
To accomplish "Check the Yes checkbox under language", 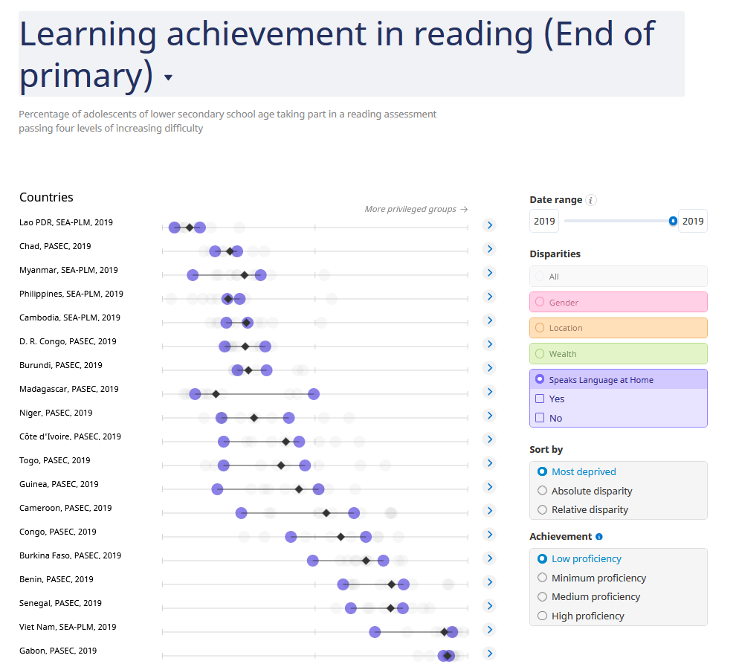I will 540,399.
